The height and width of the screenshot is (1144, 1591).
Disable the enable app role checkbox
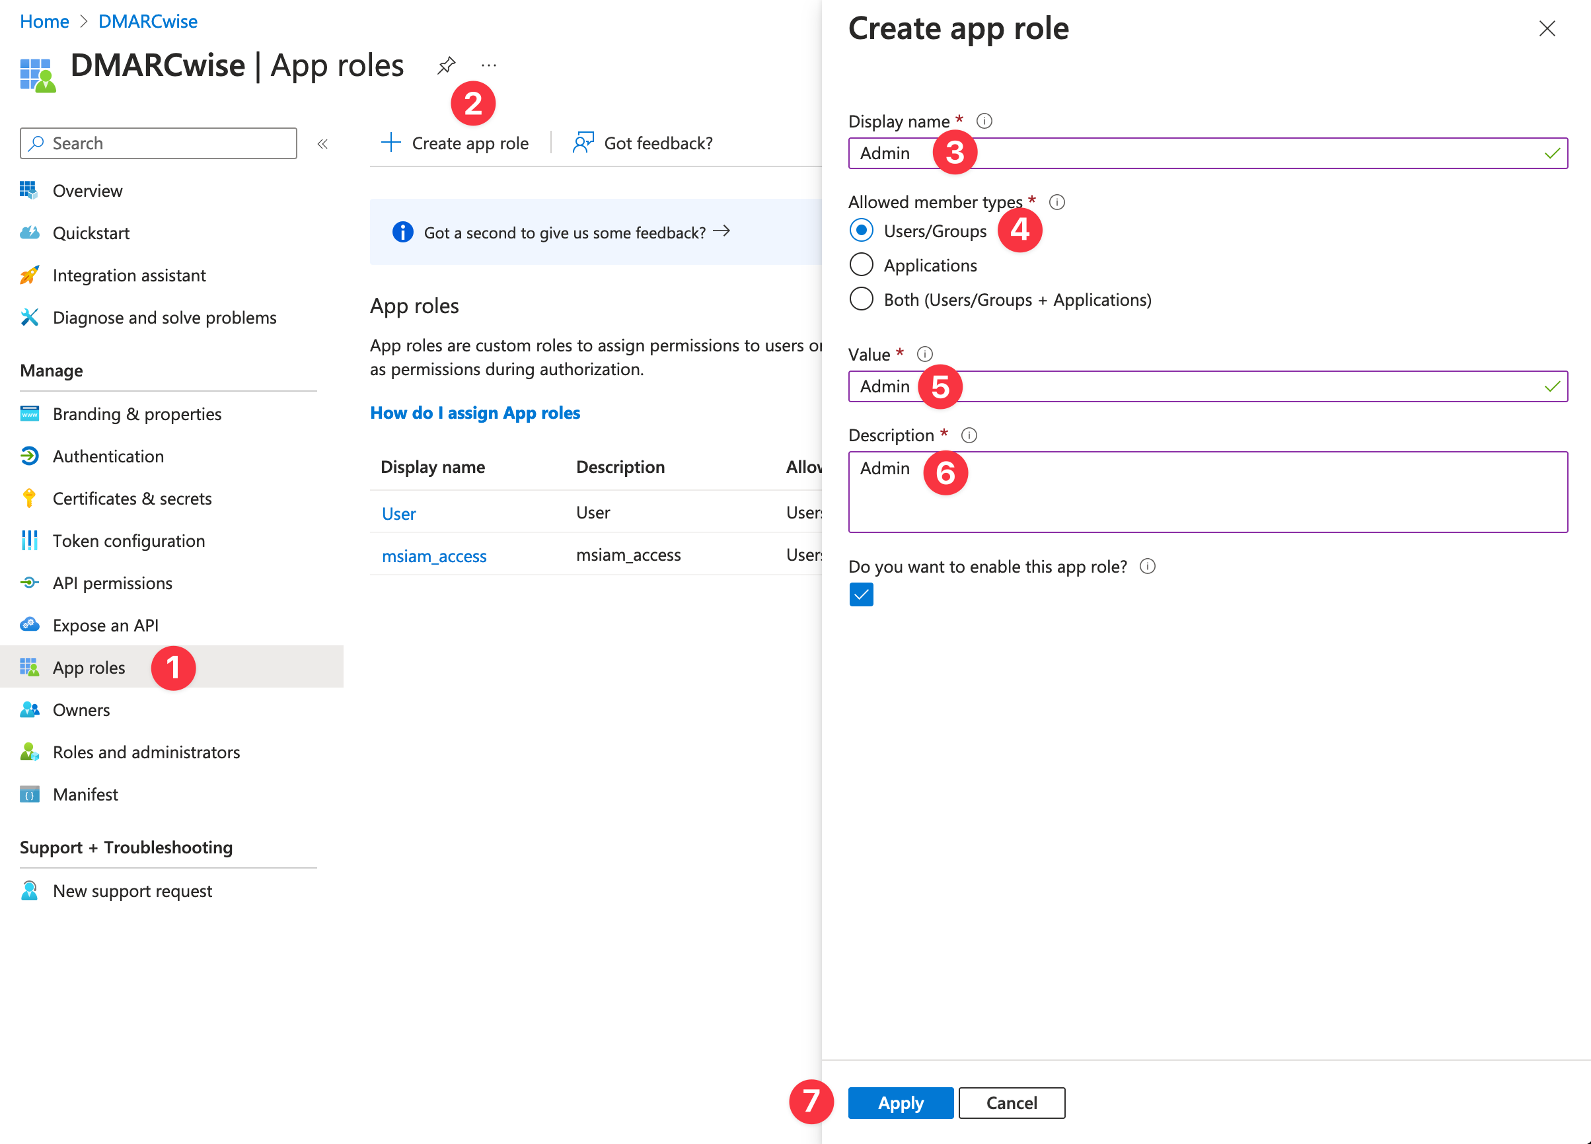coord(861,594)
